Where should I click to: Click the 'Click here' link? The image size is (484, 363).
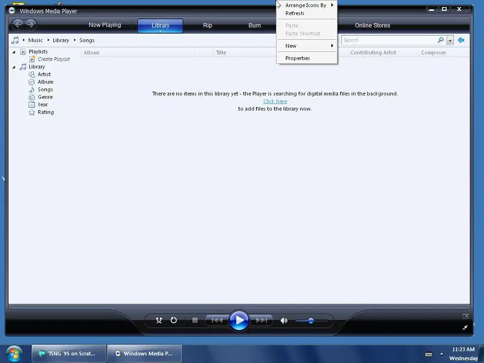[x=275, y=101]
